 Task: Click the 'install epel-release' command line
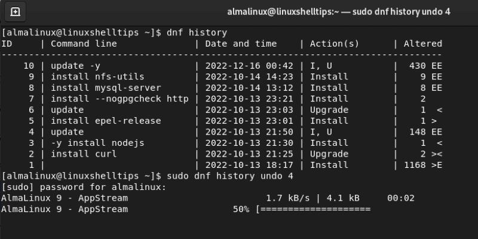[106, 121]
